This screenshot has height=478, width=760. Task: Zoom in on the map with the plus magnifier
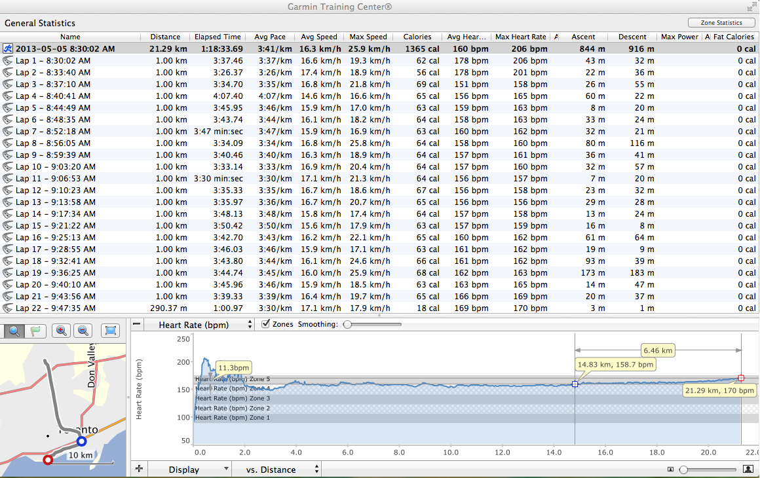pyautogui.click(x=61, y=331)
